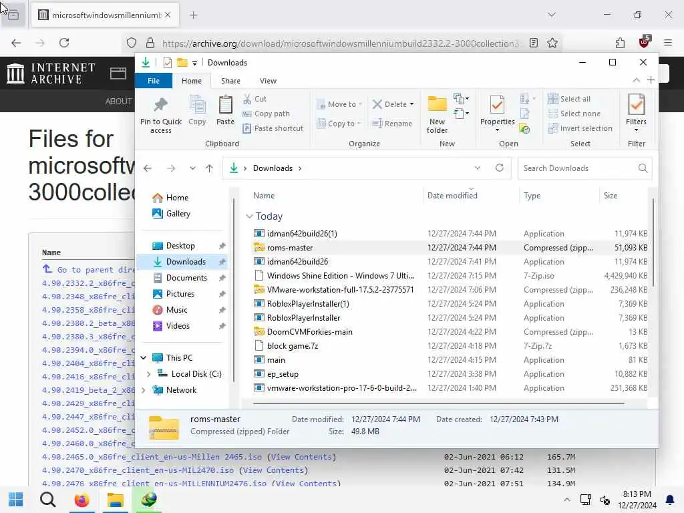This screenshot has width=684, height=513.
Task: Open the File ribbon tab
Action: point(154,81)
